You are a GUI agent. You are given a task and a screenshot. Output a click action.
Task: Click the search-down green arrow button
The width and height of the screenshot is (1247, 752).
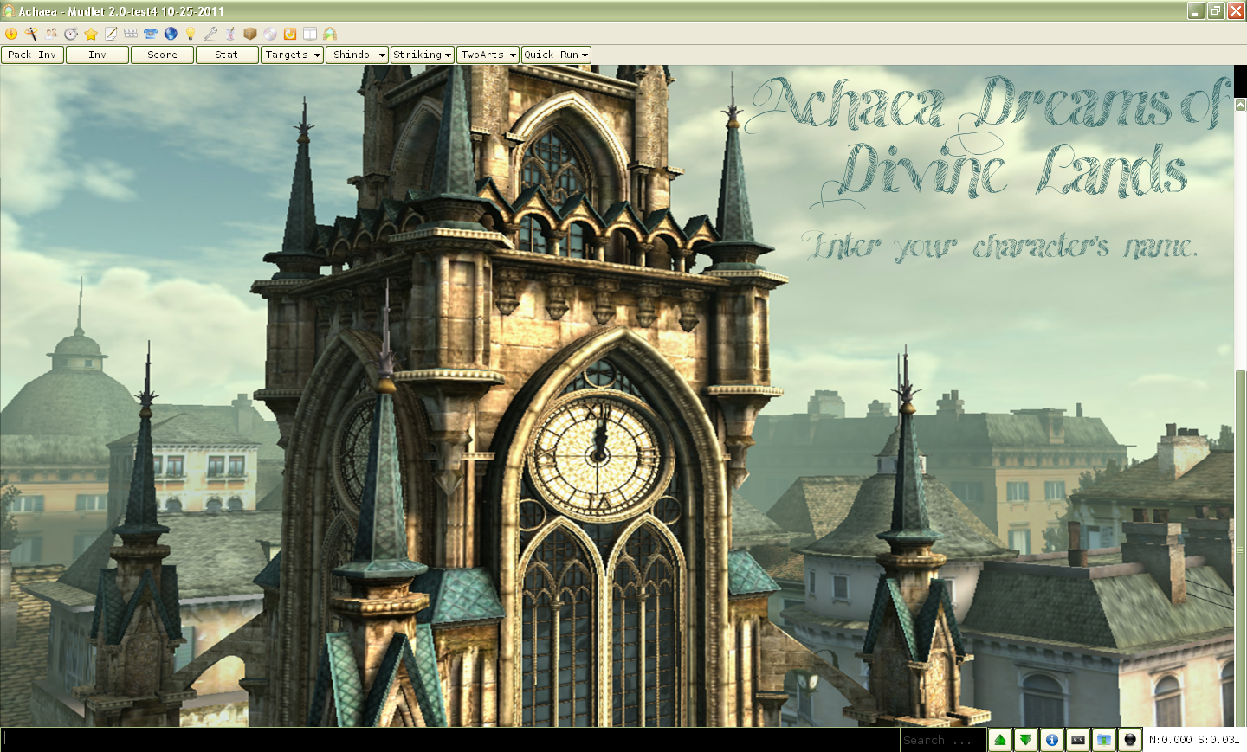pos(1026,740)
